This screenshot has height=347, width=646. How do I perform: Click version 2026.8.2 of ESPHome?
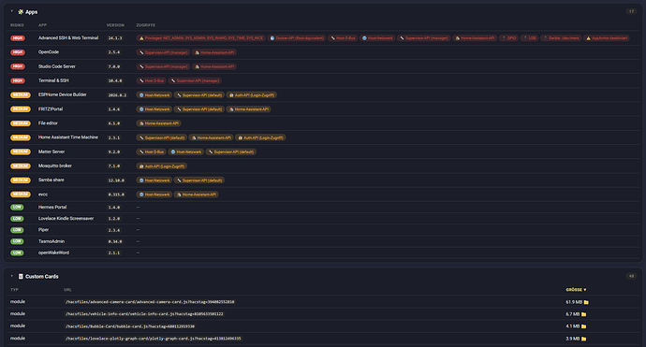[117, 95]
